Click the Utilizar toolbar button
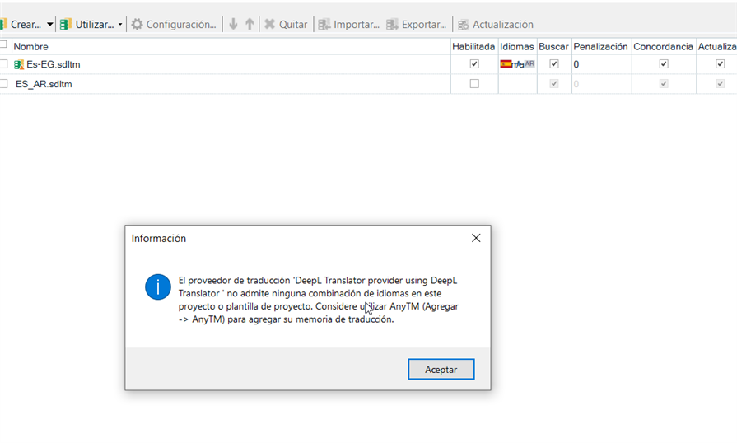 pos(87,25)
